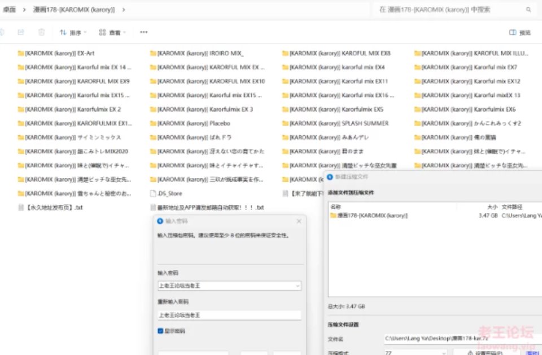Select 漫画178 row in archive file list
Viewport: 542px width, 355px height.
pos(435,216)
